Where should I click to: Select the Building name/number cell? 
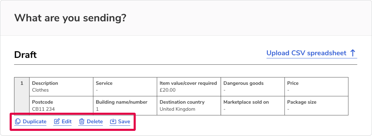(x=125, y=106)
